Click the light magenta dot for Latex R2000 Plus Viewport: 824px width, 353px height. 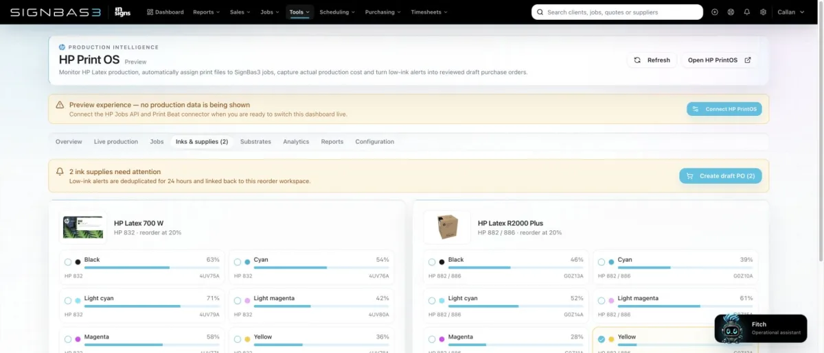pos(611,300)
